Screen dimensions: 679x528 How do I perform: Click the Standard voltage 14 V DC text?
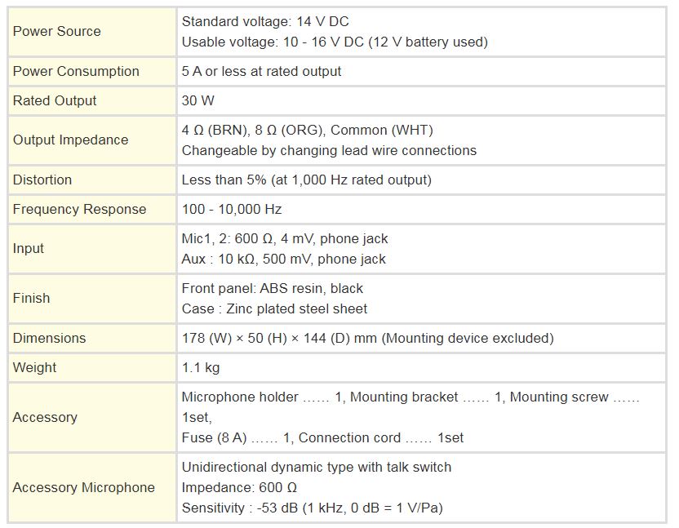[x=265, y=22]
